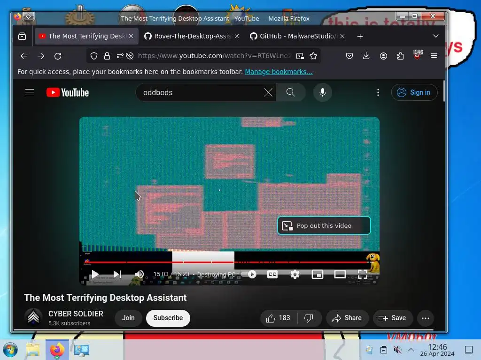The width and height of the screenshot is (481, 360).
Task: Open Firefox application hamburger menu
Action: click(x=434, y=56)
